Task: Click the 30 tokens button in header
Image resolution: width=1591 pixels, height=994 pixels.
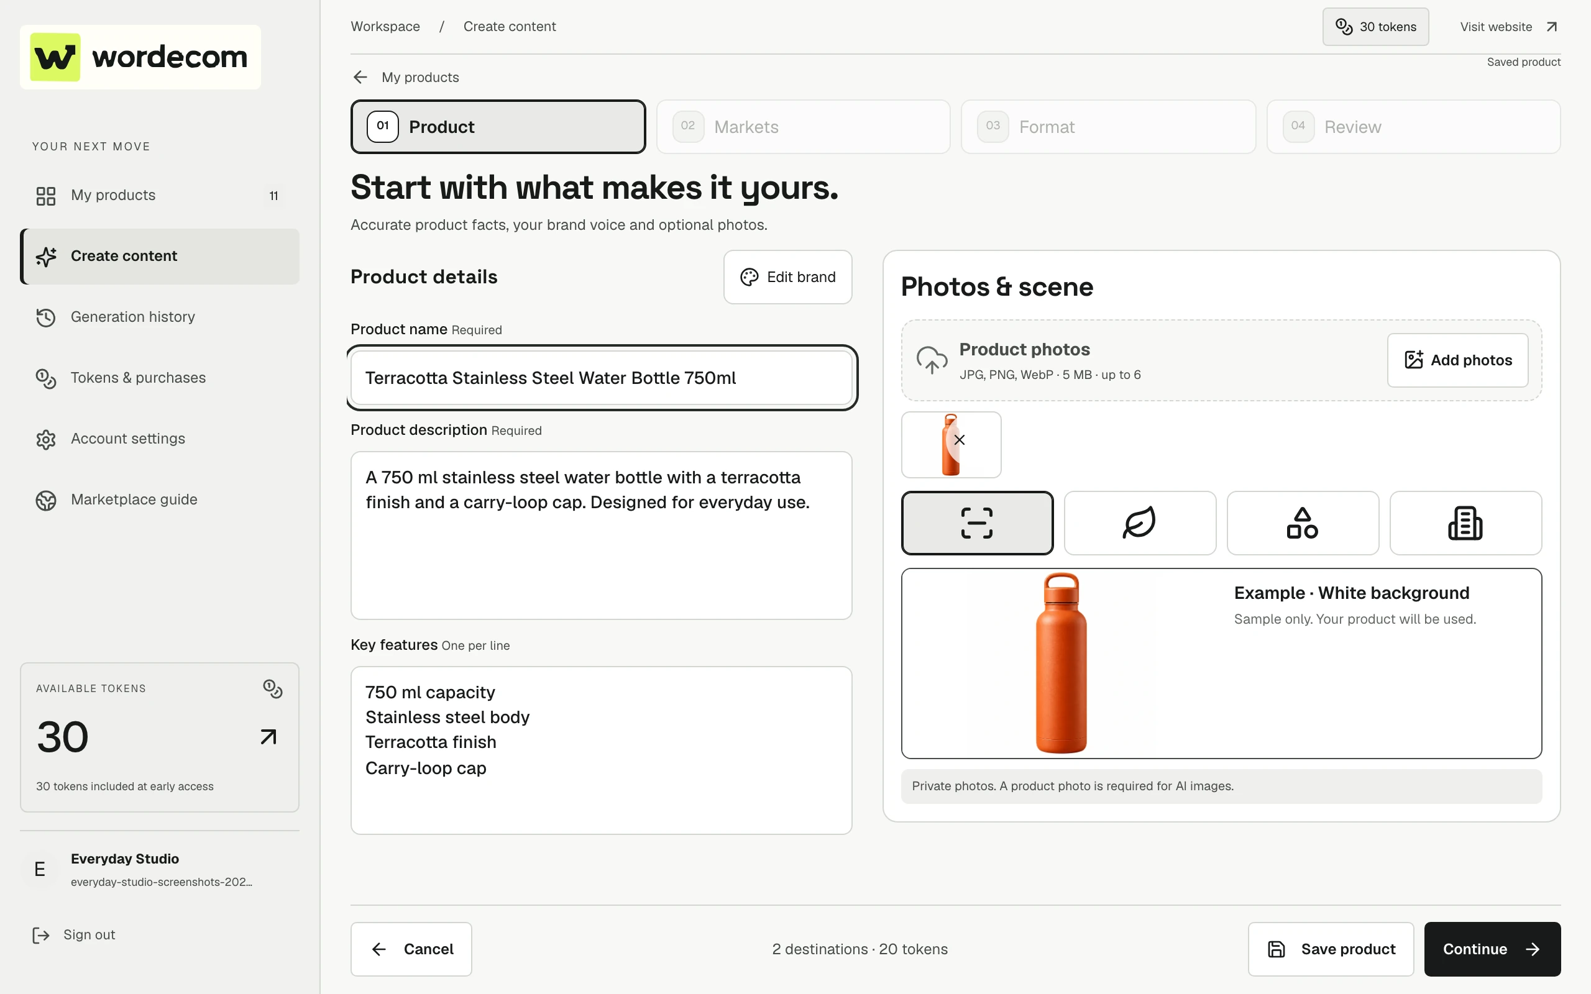Action: tap(1375, 27)
